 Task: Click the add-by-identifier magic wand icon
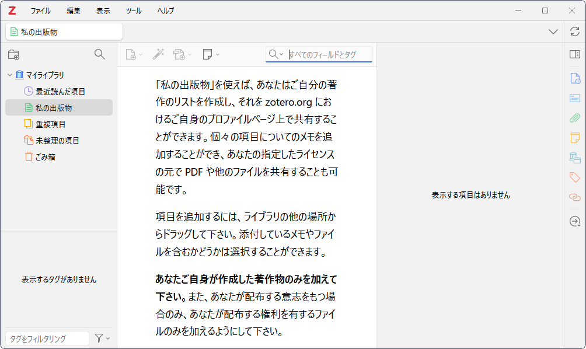(158, 54)
